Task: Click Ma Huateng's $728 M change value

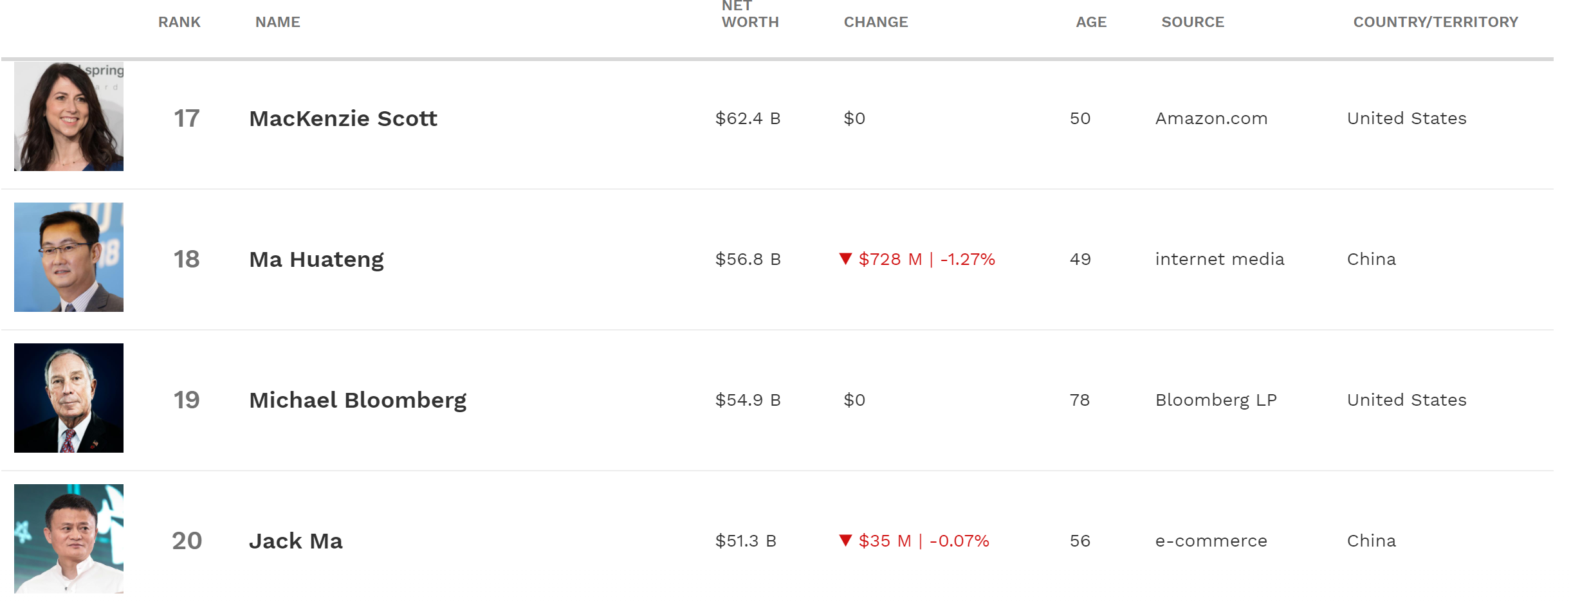Action: (890, 260)
